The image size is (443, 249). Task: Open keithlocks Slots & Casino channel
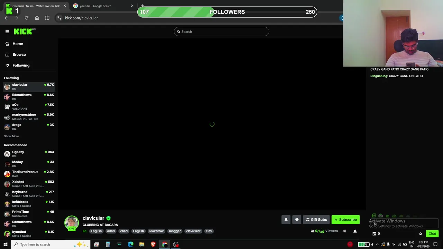[29, 204]
